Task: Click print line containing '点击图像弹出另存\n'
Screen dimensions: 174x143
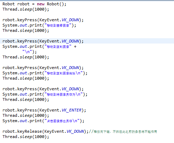Action: (x=43, y=121)
